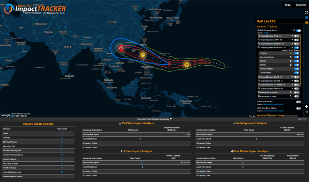The width and height of the screenshot is (309, 182).
Task: Enable Oil & Gas Buoy Status switch
Action: (x=299, y=108)
